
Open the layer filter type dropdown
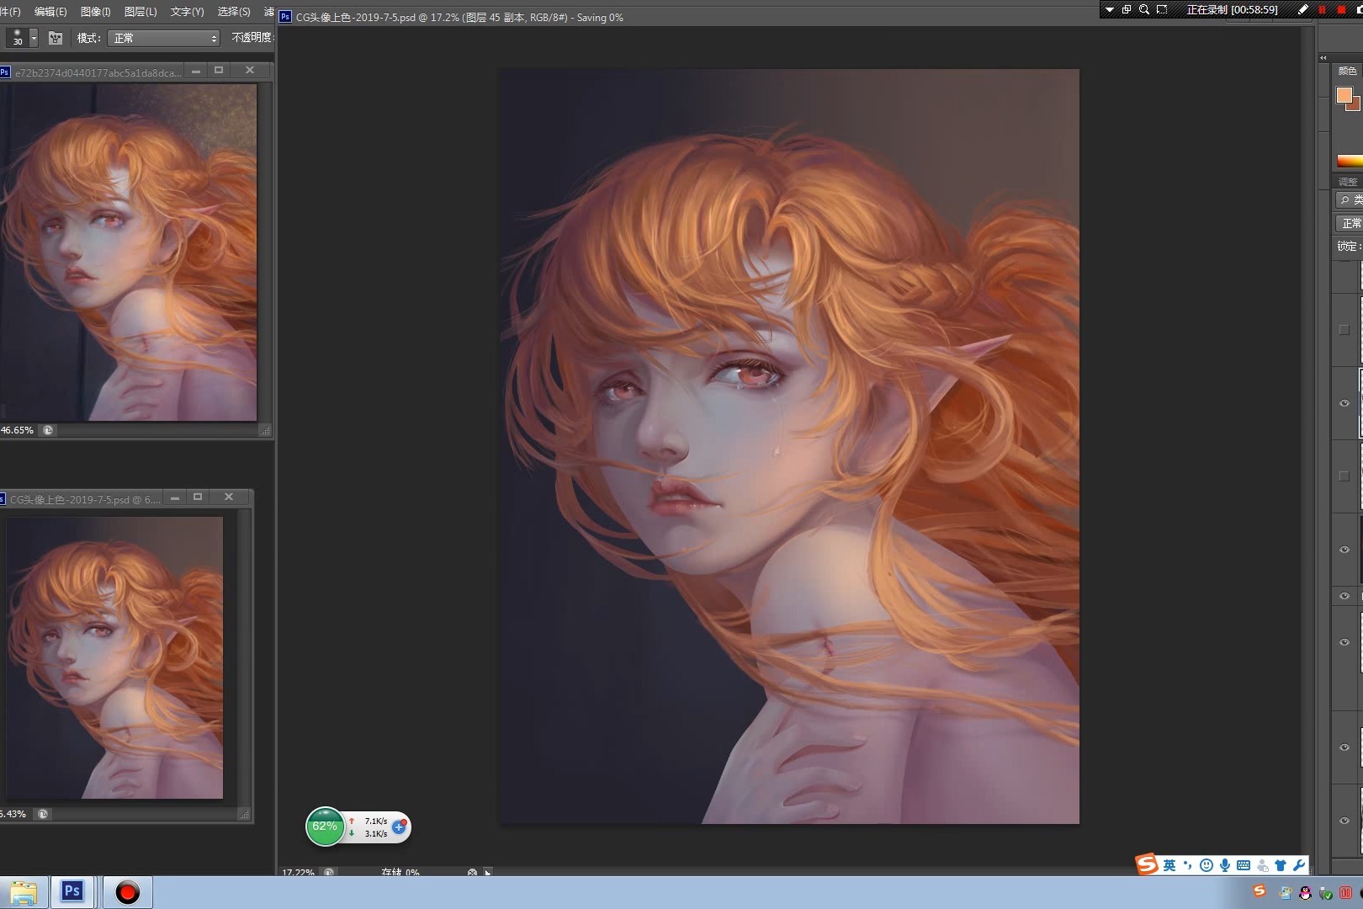pyautogui.click(x=1350, y=200)
